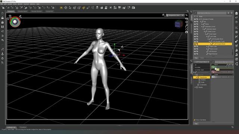Toggle visibility of the Neck Lower node

pos(195,49)
